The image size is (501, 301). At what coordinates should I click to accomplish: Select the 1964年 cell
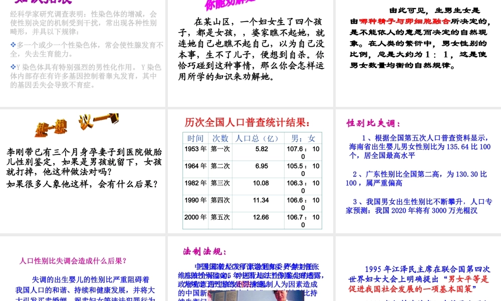(195, 169)
